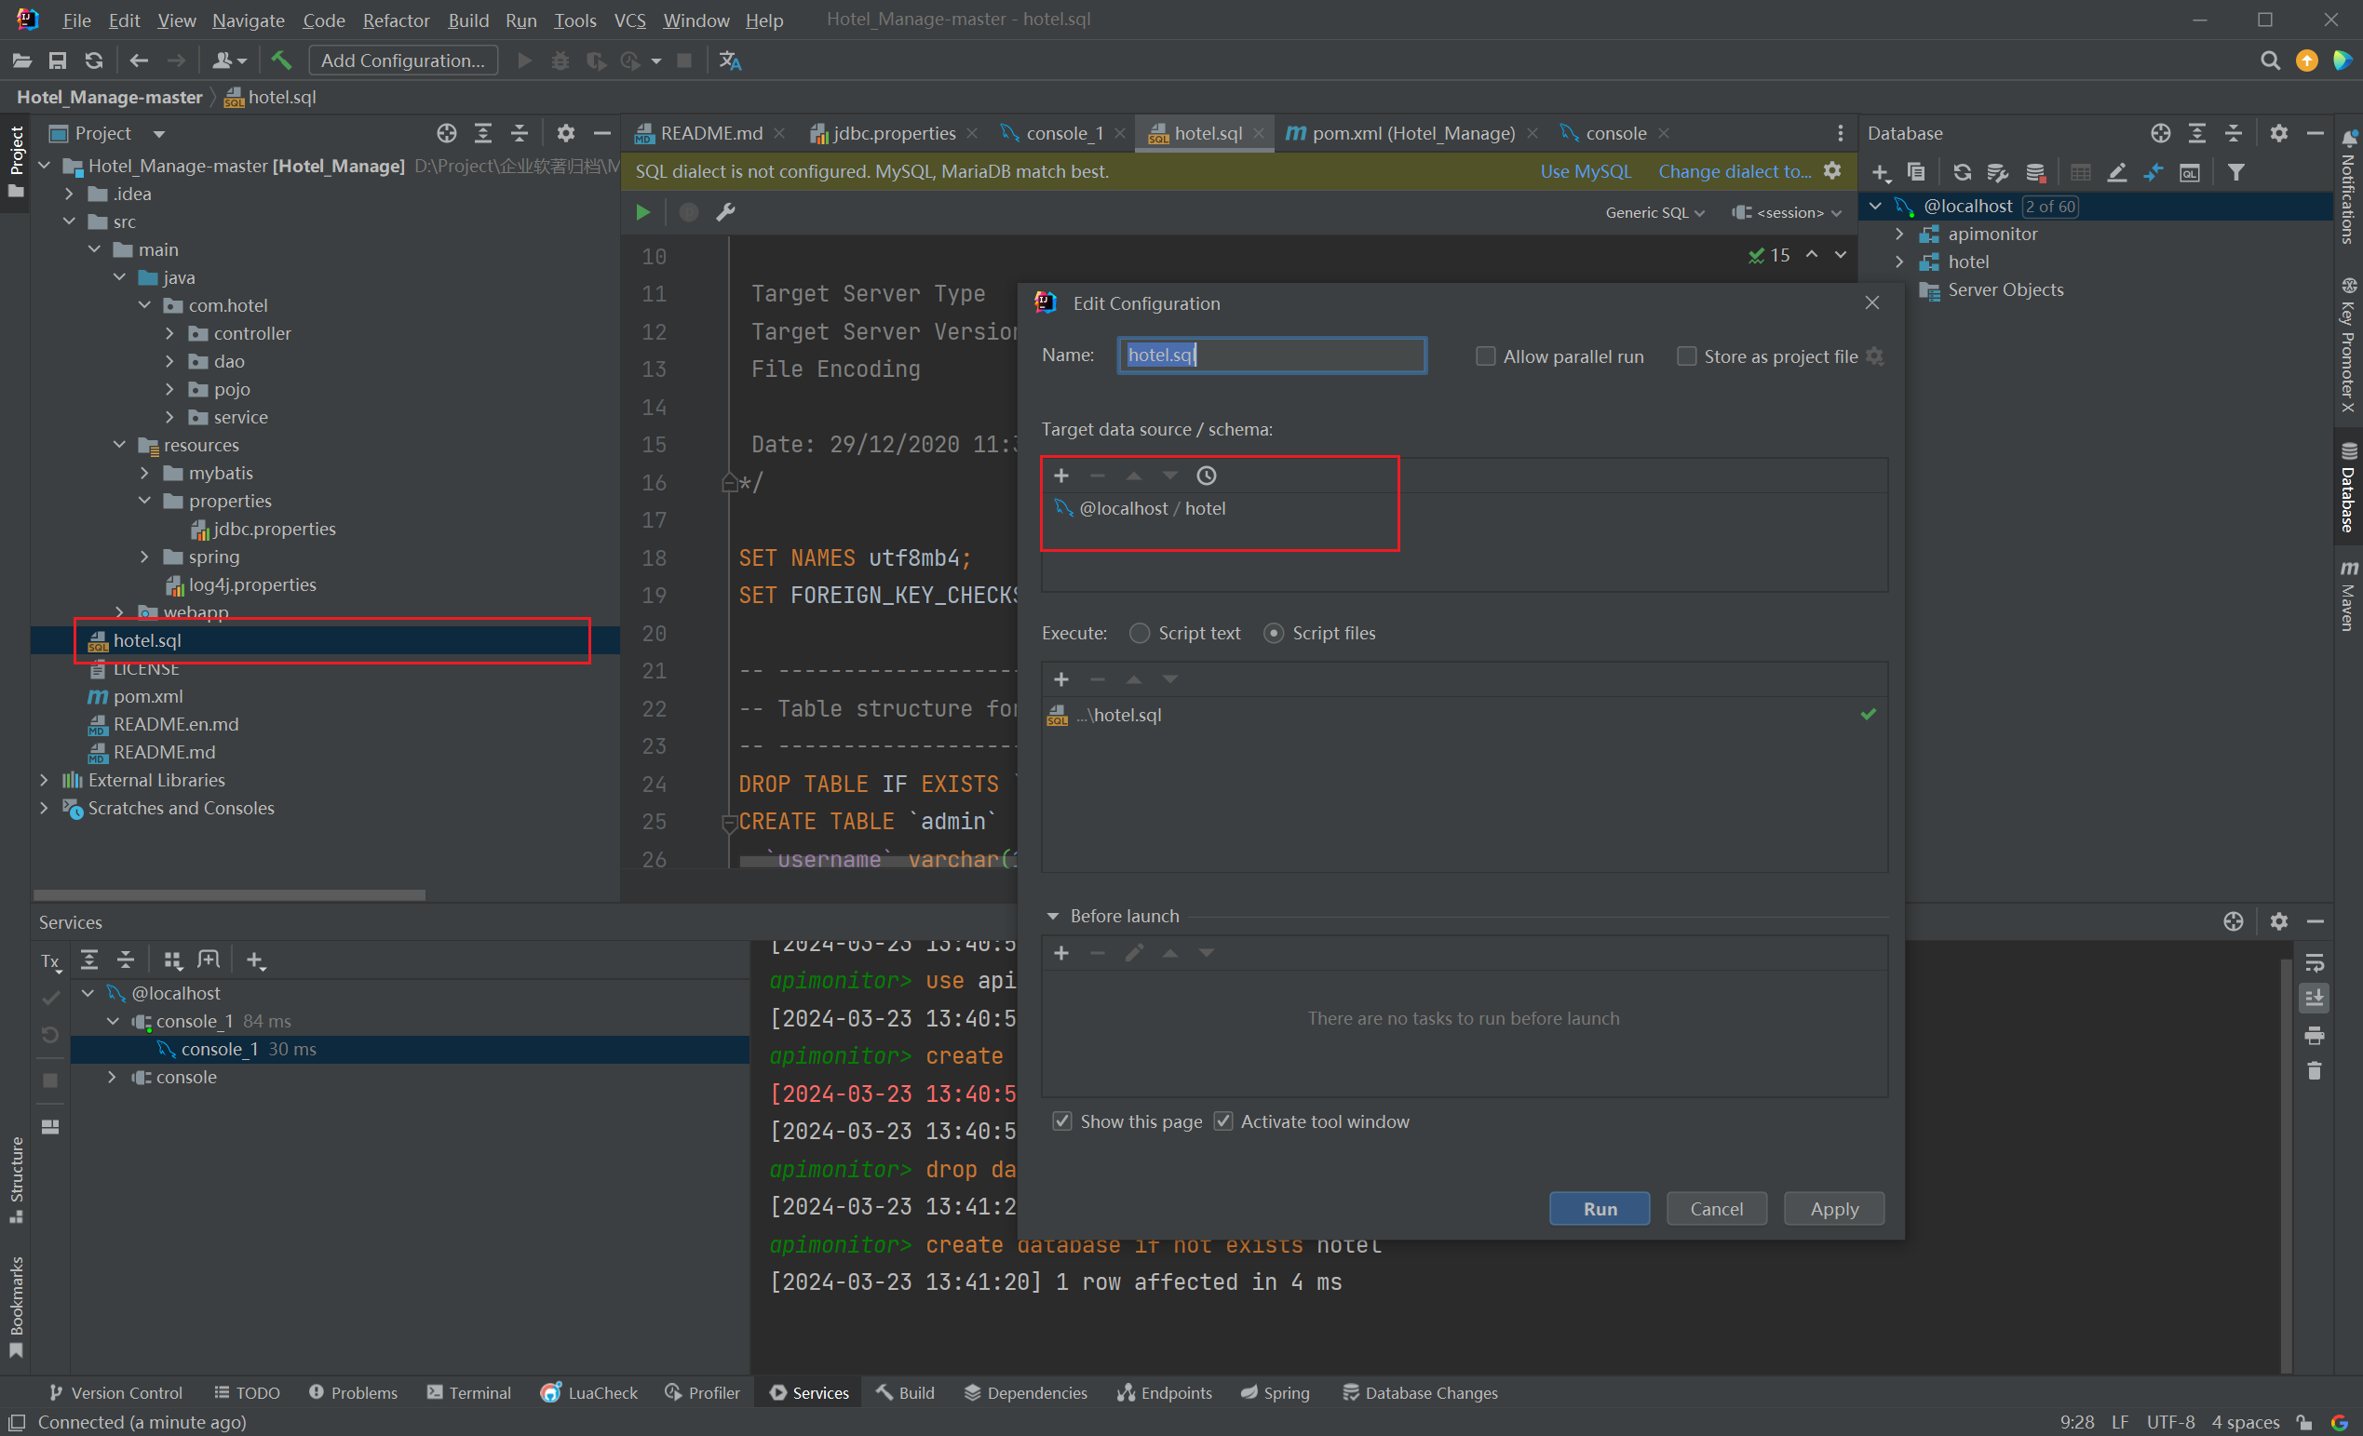The height and width of the screenshot is (1436, 2363).
Task: Open the Terminal tool window tab
Action: click(469, 1393)
